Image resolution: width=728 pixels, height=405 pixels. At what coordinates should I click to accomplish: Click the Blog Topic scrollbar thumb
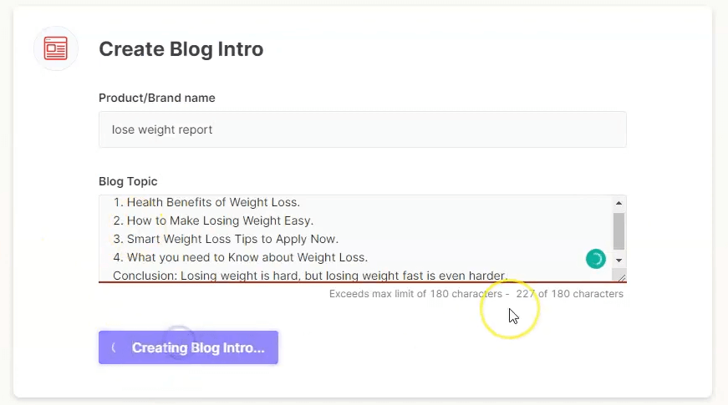pos(619,231)
